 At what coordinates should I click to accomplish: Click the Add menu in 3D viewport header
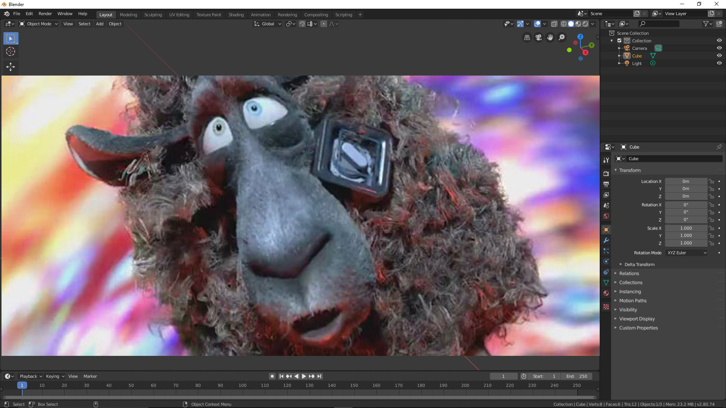(100, 23)
